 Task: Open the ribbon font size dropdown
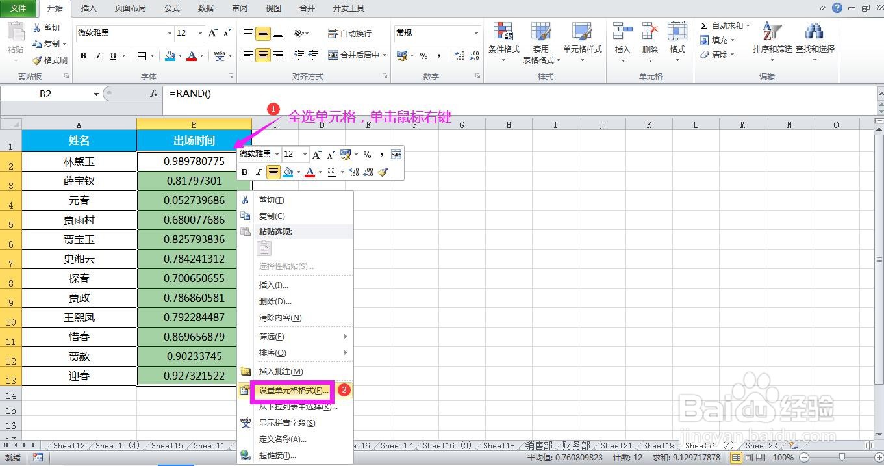coord(201,33)
